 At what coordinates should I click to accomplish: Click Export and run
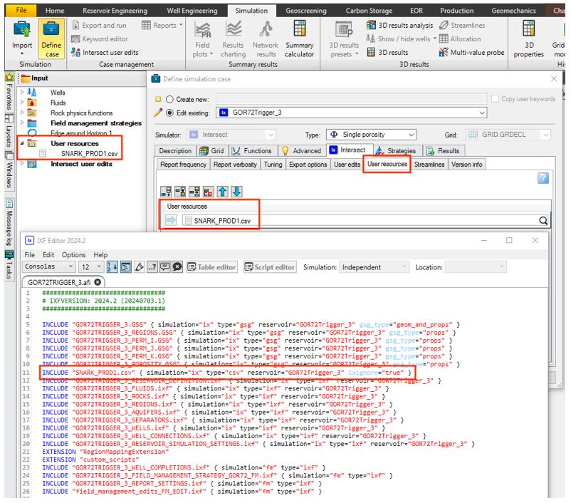pyautogui.click(x=99, y=26)
